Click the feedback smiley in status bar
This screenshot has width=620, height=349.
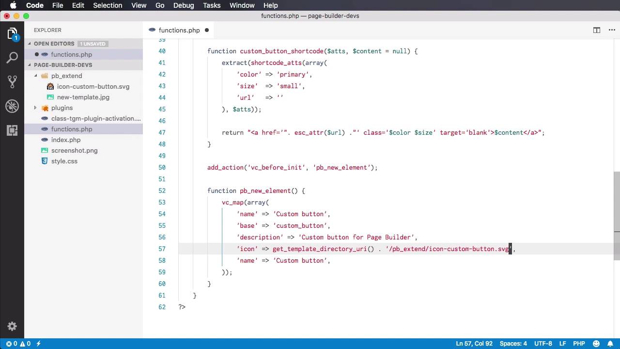(x=595, y=344)
